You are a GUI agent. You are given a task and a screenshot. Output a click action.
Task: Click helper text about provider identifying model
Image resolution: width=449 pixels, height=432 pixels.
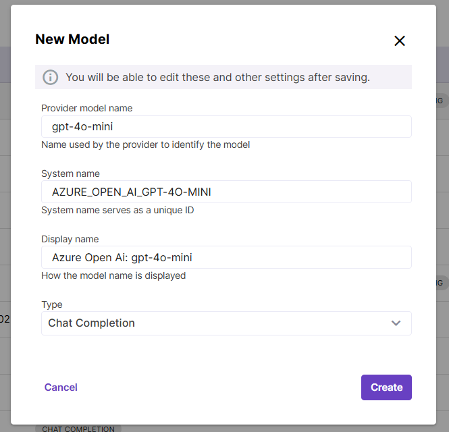pos(145,144)
